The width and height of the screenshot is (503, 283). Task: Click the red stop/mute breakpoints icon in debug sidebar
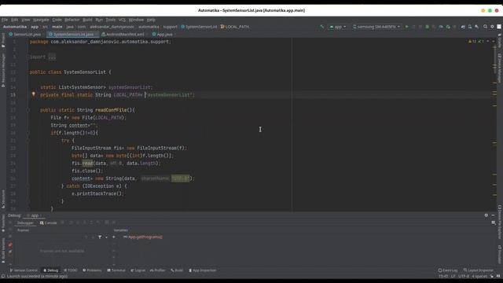point(10,245)
